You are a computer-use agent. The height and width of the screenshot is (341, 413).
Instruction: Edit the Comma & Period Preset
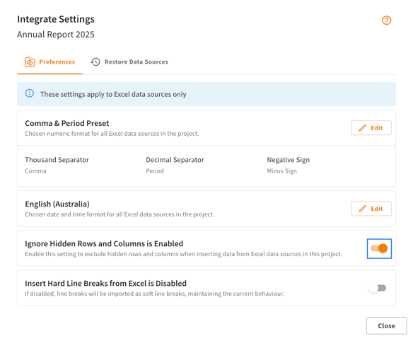(x=371, y=128)
